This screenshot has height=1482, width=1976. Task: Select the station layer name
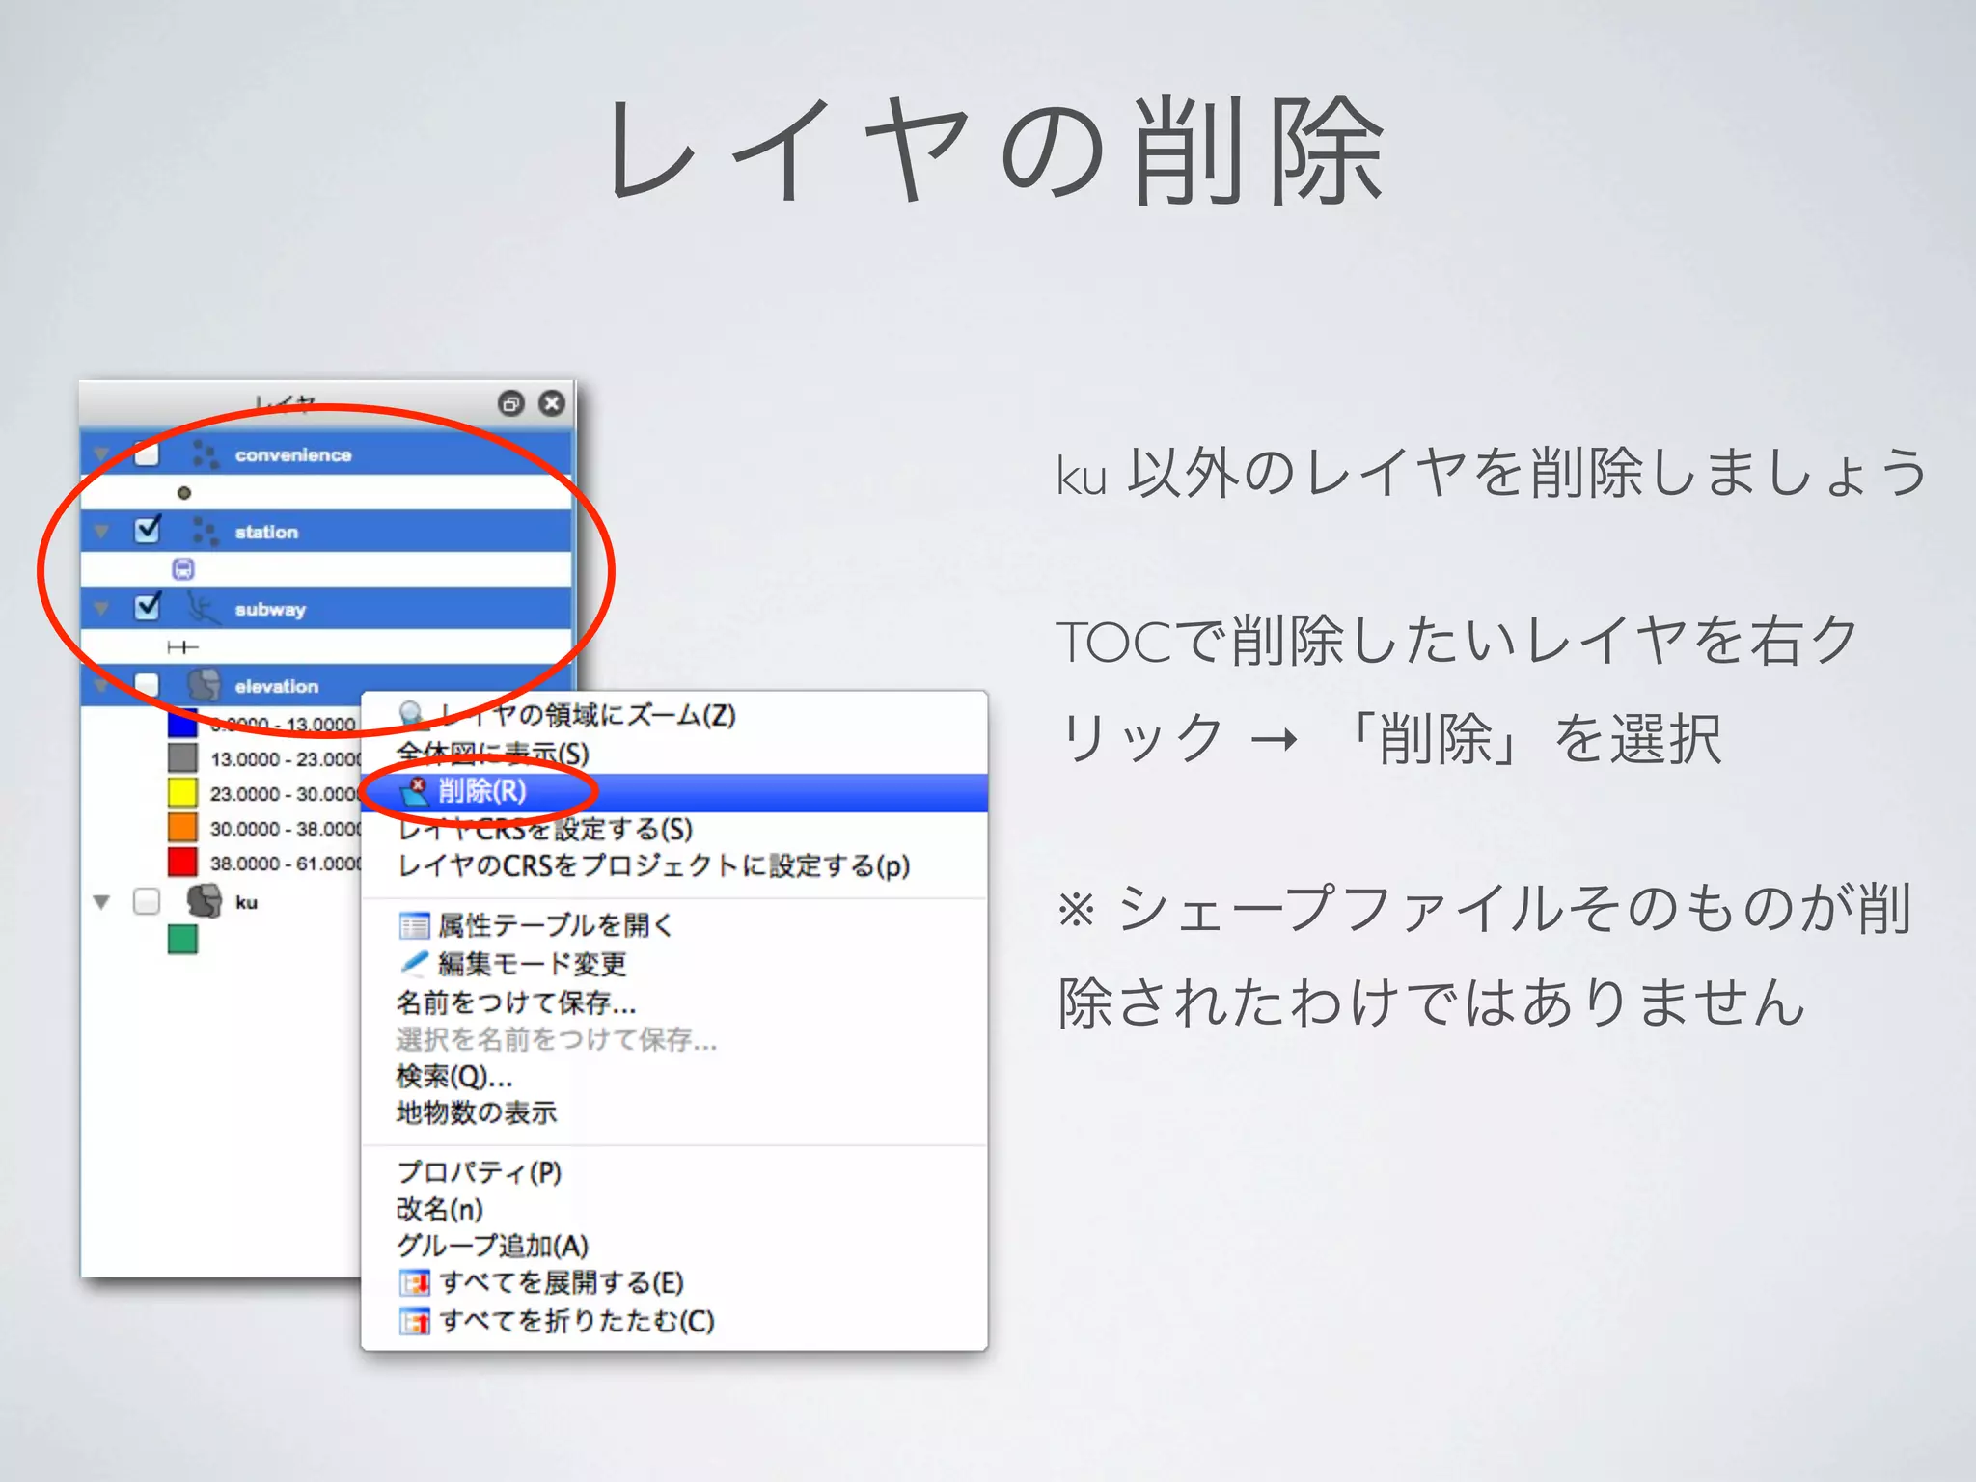(266, 532)
